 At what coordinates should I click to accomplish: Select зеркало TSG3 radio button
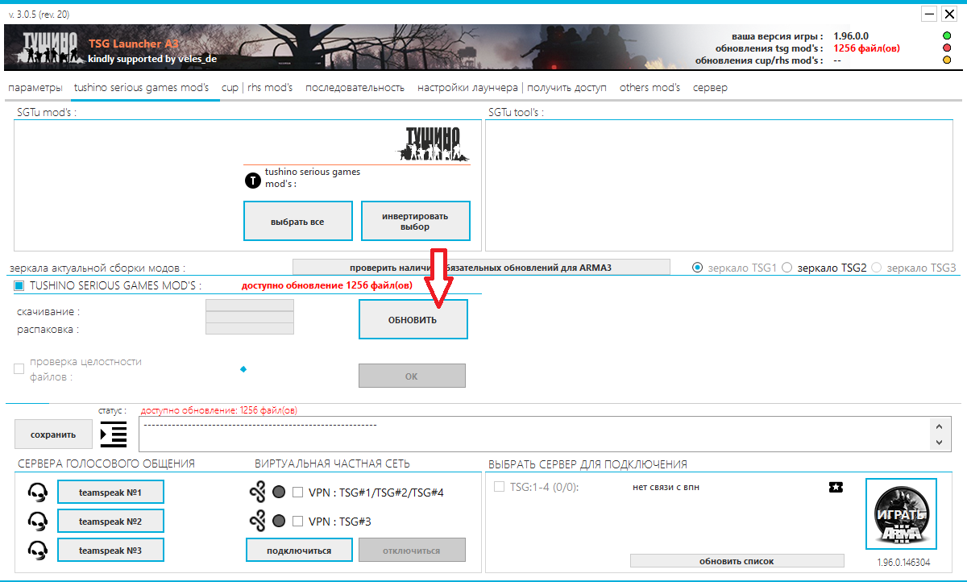pyautogui.click(x=877, y=268)
